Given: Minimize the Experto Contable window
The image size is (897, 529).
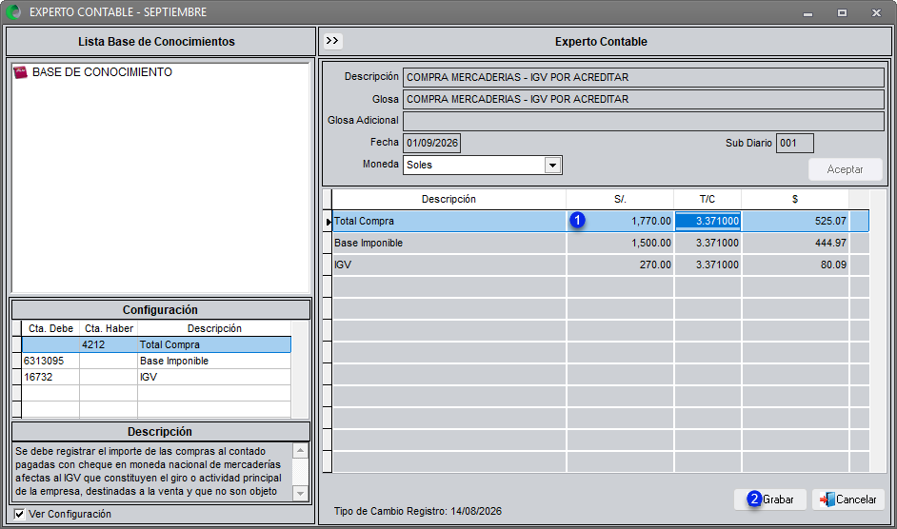Looking at the screenshot, I should [807, 12].
